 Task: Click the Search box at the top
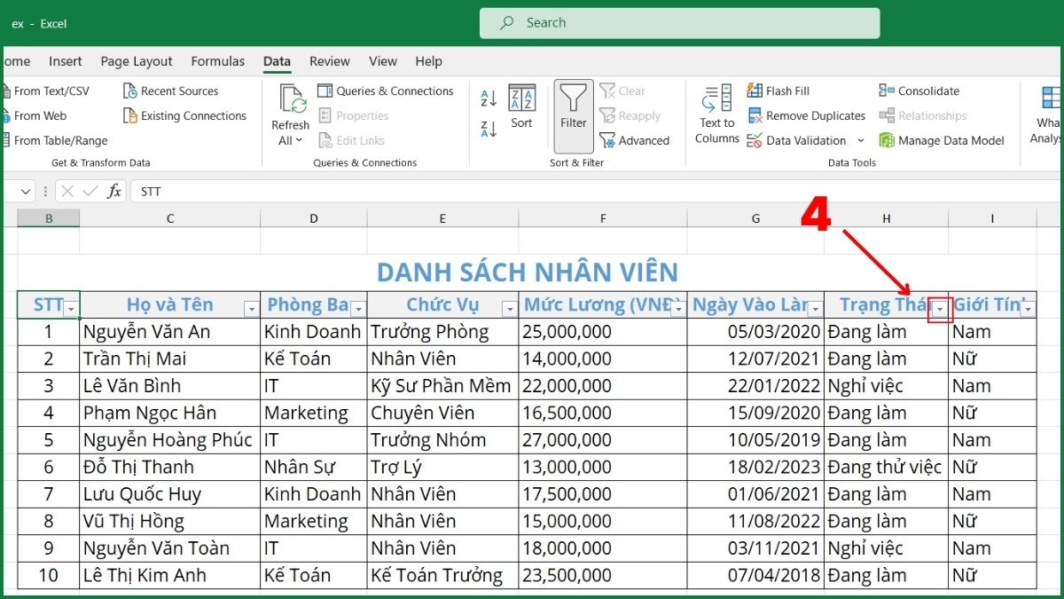pyautogui.click(x=679, y=23)
